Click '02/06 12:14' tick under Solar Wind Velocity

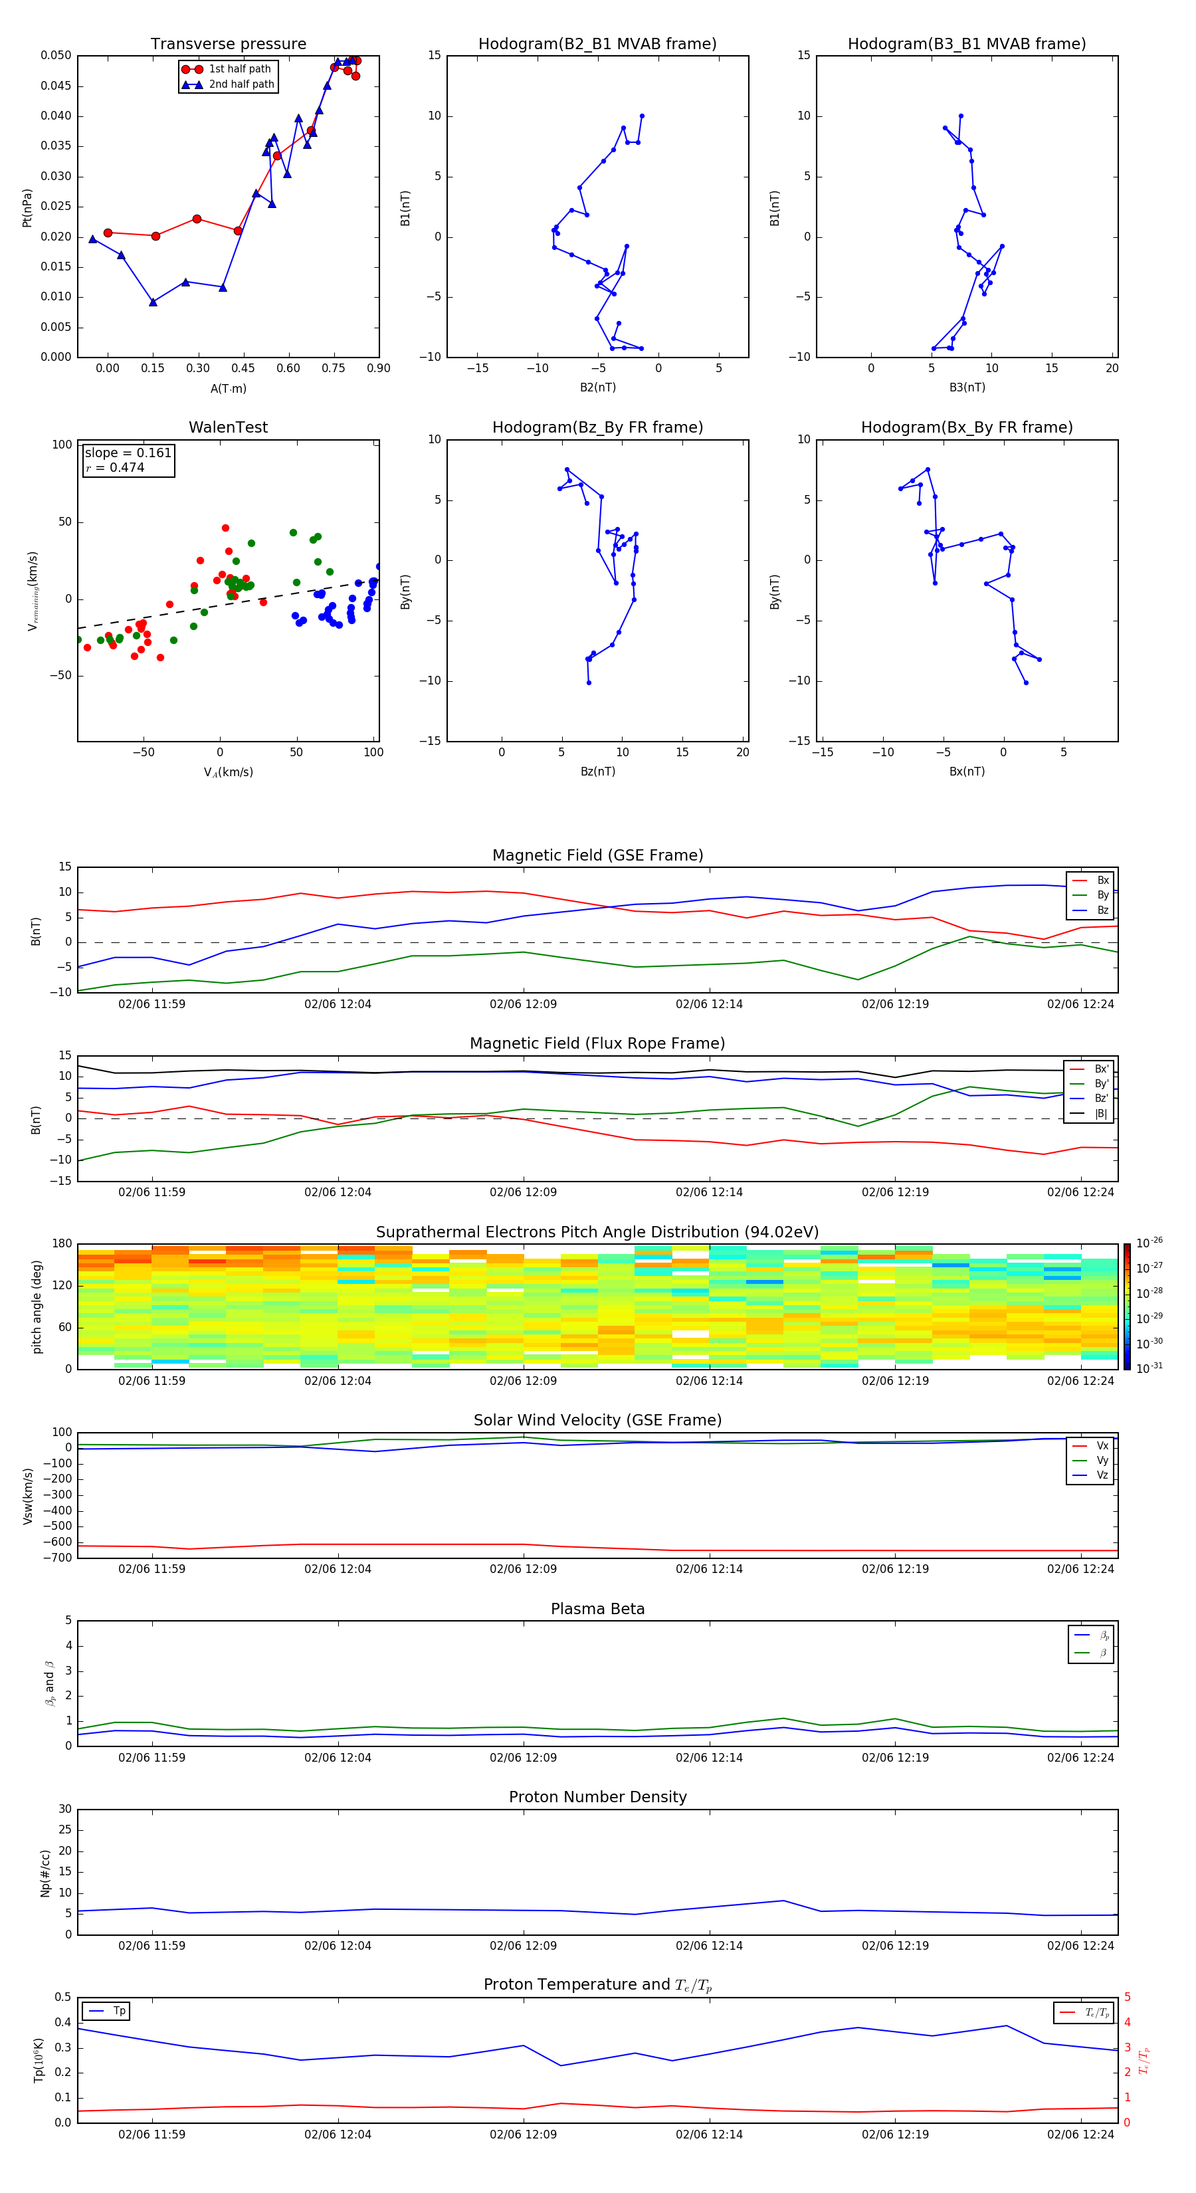pyautogui.click(x=709, y=1569)
